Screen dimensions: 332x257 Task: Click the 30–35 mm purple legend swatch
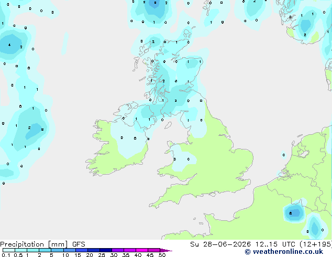point(118,250)
